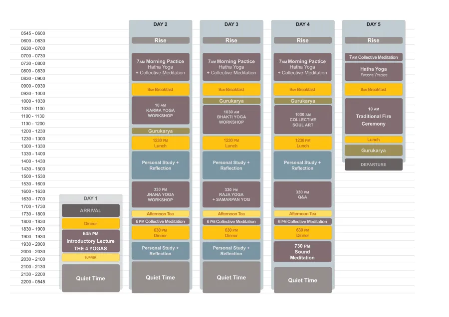Open Hatha Yoga Personal Practice block
This screenshot has width=449, height=317.
373,72
